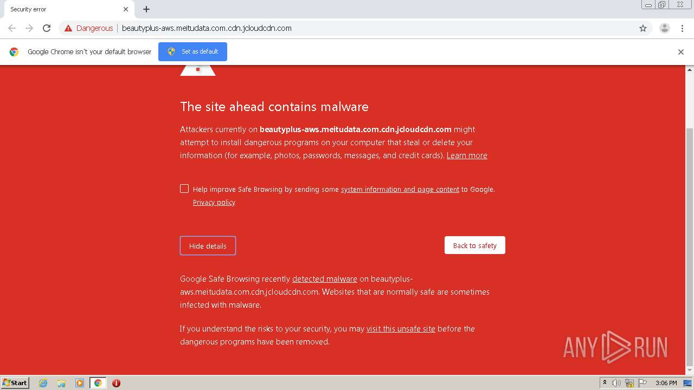Click the malware warning triangle icon on page
Viewport: 694px width, 390px height.
coord(198,70)
